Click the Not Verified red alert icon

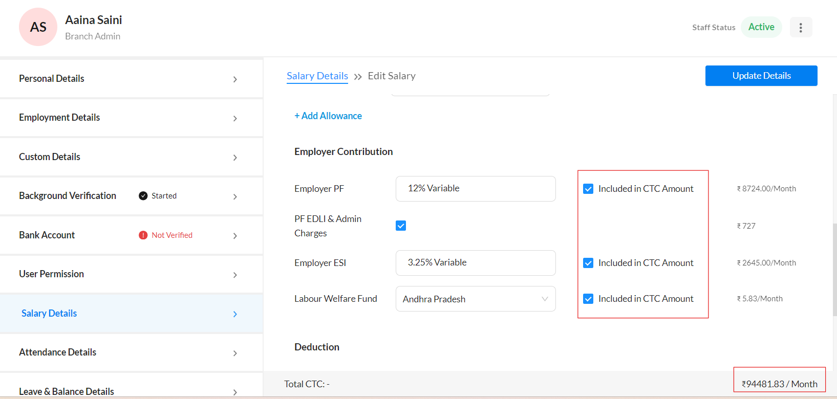point(143,235)
